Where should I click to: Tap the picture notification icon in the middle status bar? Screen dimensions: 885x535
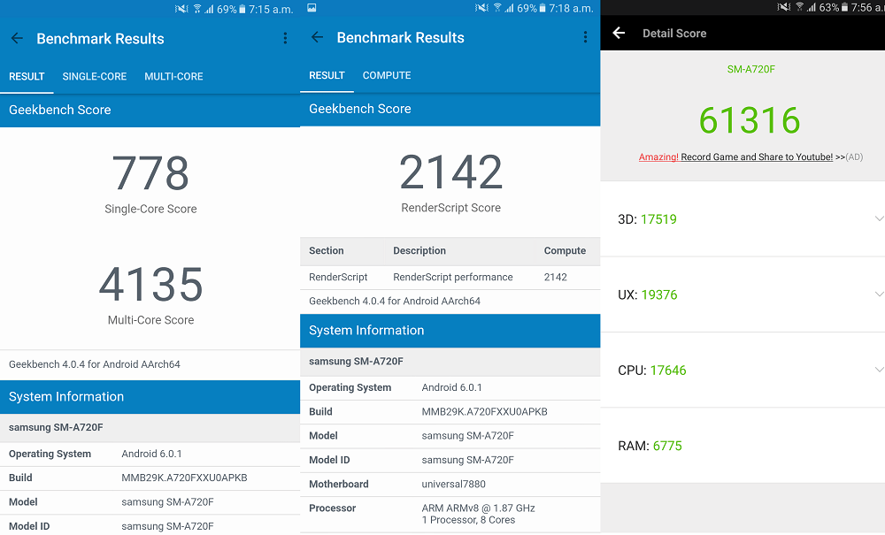click(312, 8)
